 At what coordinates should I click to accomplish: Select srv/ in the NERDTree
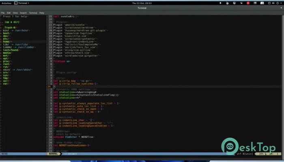click(6, 72)
